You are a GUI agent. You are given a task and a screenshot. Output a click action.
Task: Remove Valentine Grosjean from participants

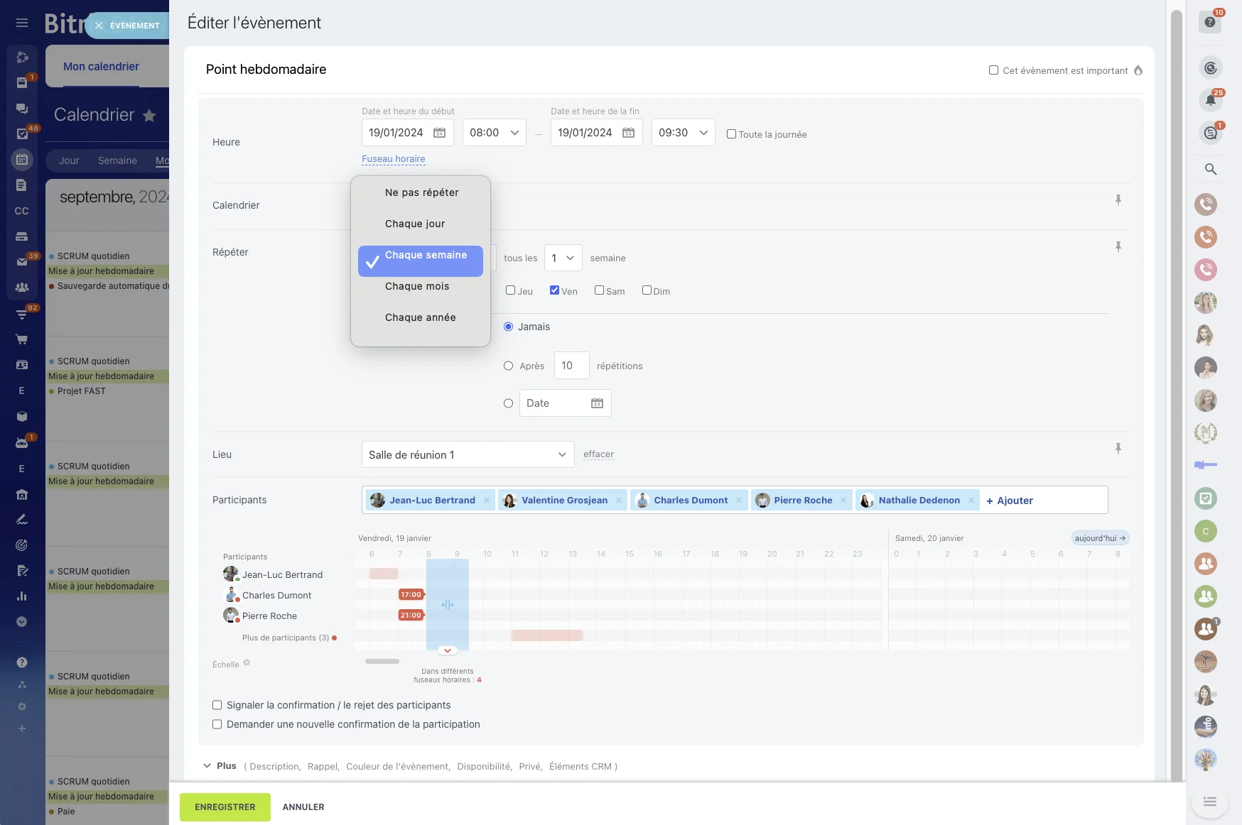tap(619, 501)
